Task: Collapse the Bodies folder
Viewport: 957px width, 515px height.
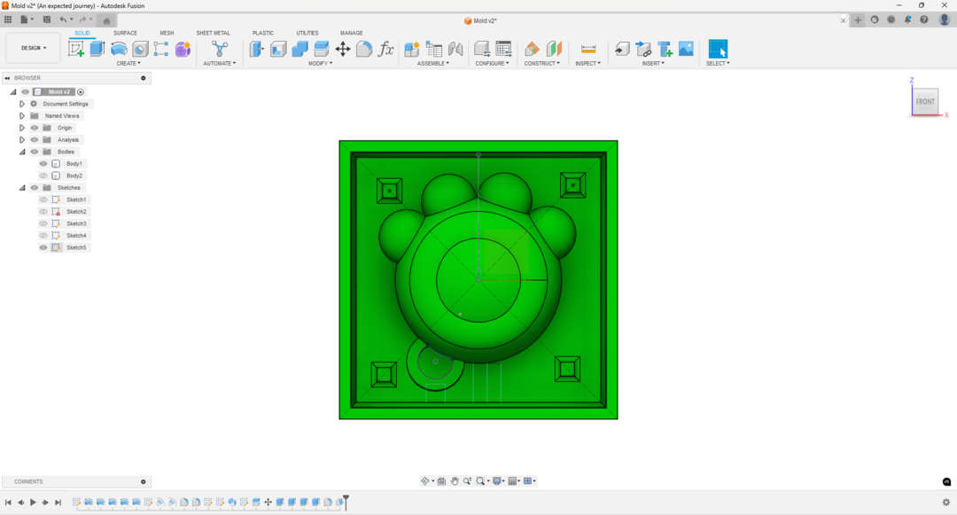Action: pyautogui.click(x=22, y=152)
